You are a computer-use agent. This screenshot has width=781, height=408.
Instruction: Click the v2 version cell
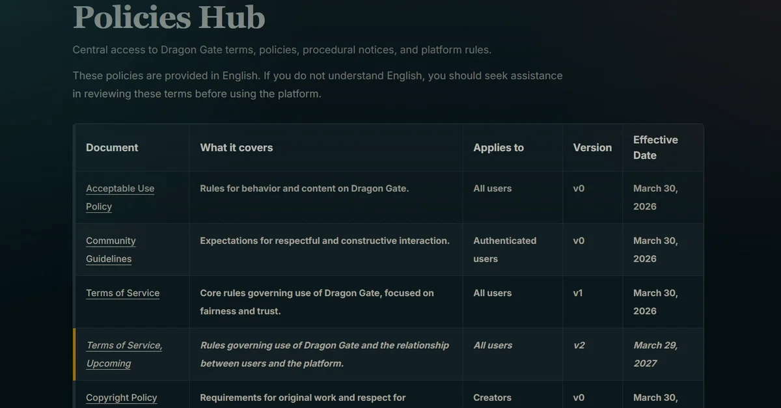point(579,346)
